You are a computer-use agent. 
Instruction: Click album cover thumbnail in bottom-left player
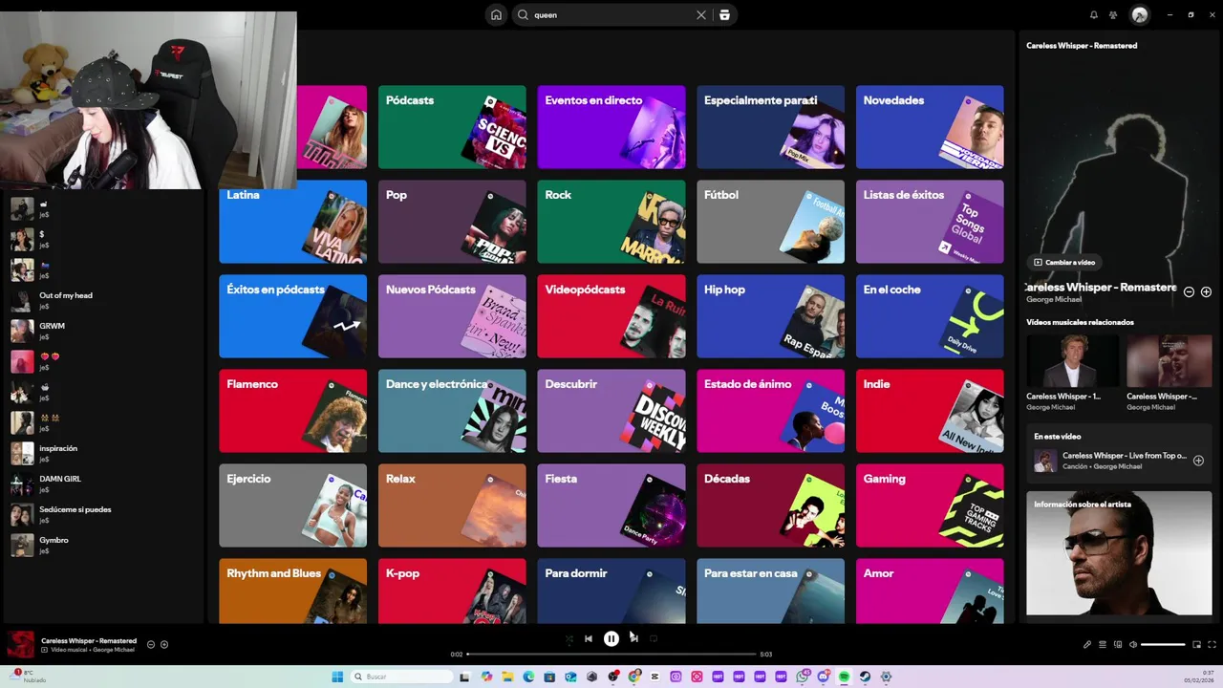pos(21,645)
